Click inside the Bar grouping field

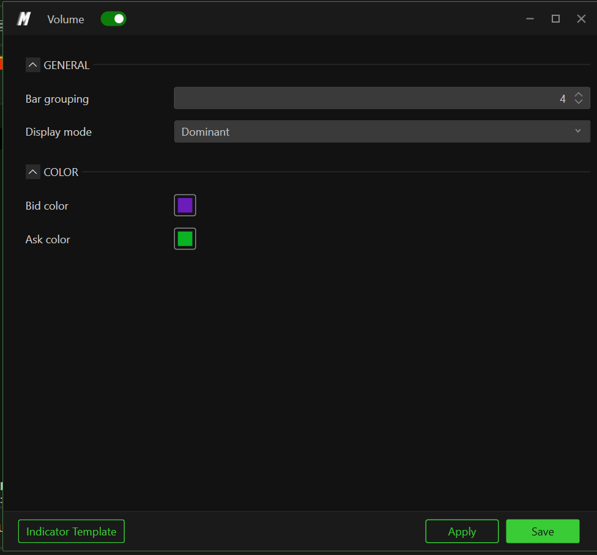pyautogui.click(x=382, y=98)
